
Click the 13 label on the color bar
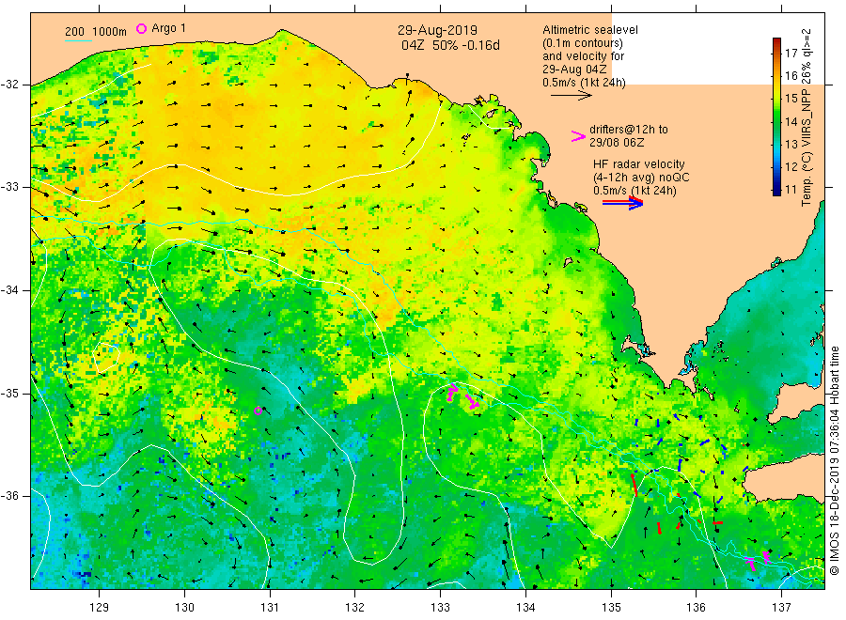pyautogui.click(x=791, y=144)
